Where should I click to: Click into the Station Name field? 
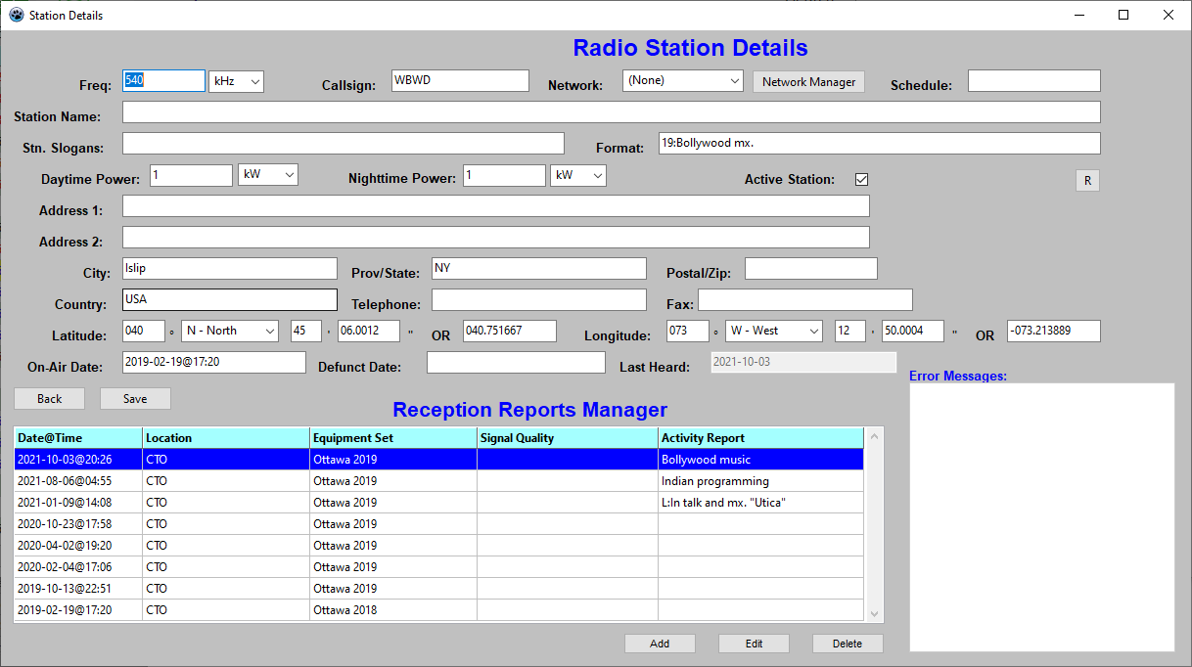click(x=611, y=112)
